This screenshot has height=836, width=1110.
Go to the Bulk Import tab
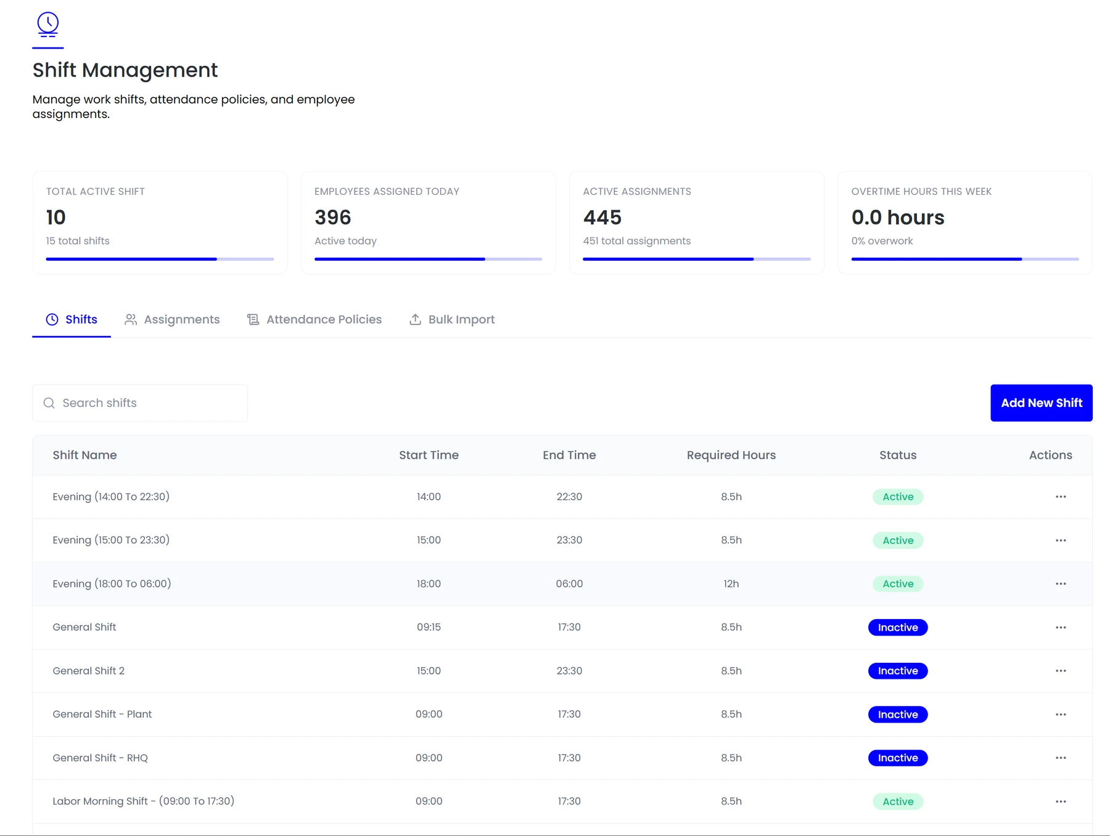pyautogui.click(x=452, y=319)
